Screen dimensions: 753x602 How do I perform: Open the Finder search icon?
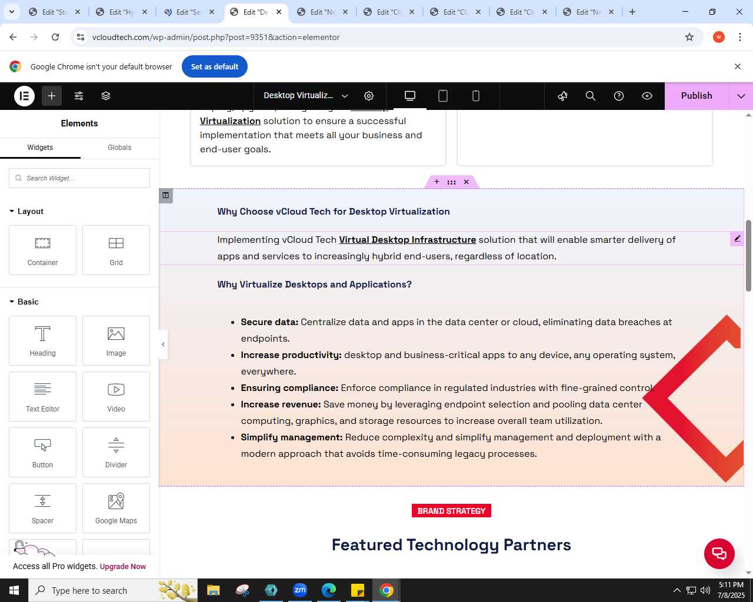click(x=591, y=96)
